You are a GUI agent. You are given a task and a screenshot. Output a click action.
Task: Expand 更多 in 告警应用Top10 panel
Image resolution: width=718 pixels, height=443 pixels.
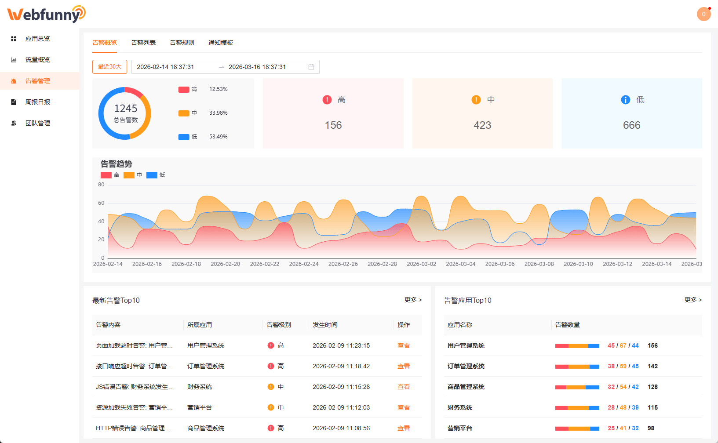693,300
